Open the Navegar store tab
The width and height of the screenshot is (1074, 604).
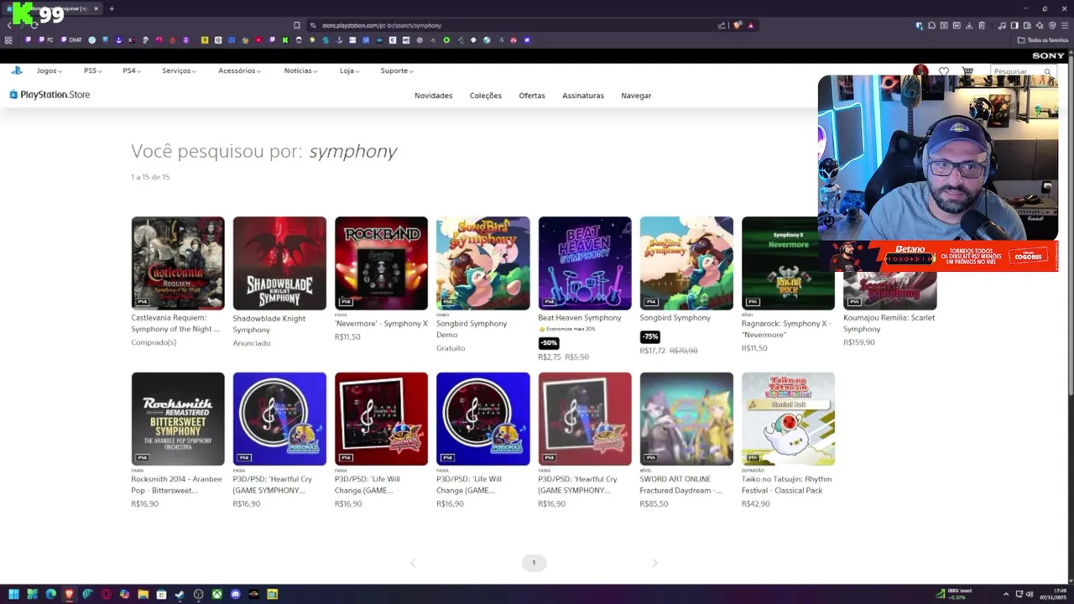pos(636,96)
